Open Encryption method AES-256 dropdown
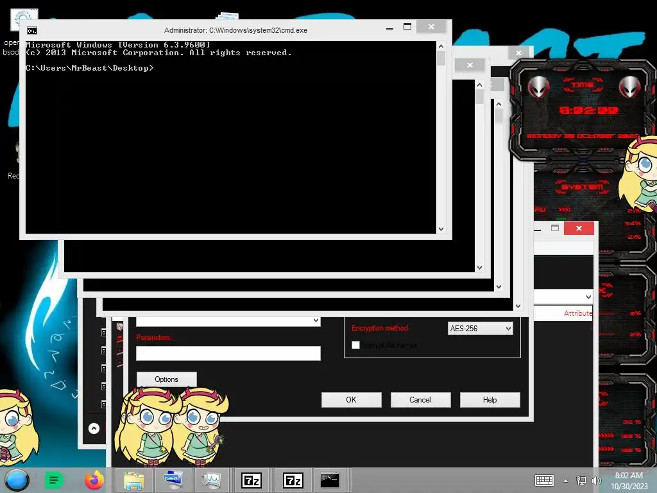Viewport: 657px width, 493px height. 481,328
